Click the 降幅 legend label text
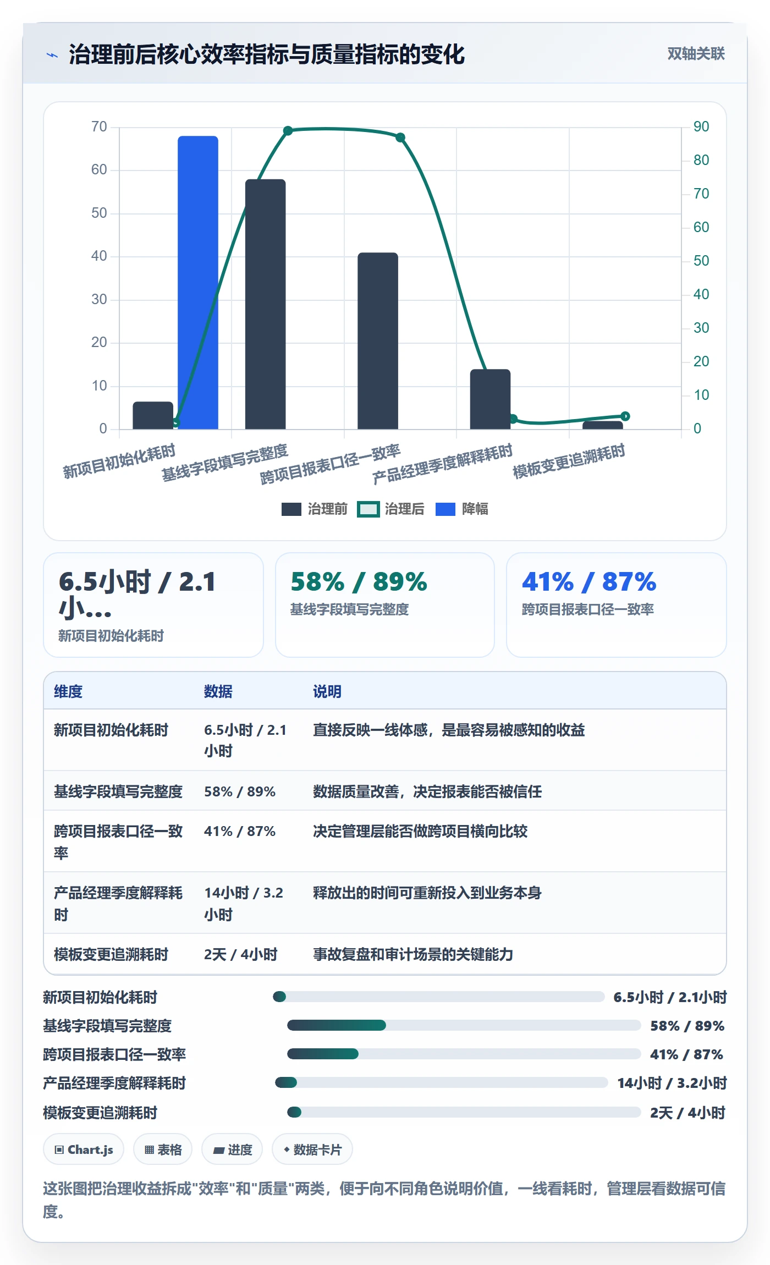 [x=475, y=509]
